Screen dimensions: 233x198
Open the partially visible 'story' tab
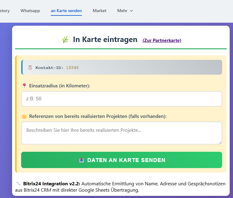click(x=5, y=11)
